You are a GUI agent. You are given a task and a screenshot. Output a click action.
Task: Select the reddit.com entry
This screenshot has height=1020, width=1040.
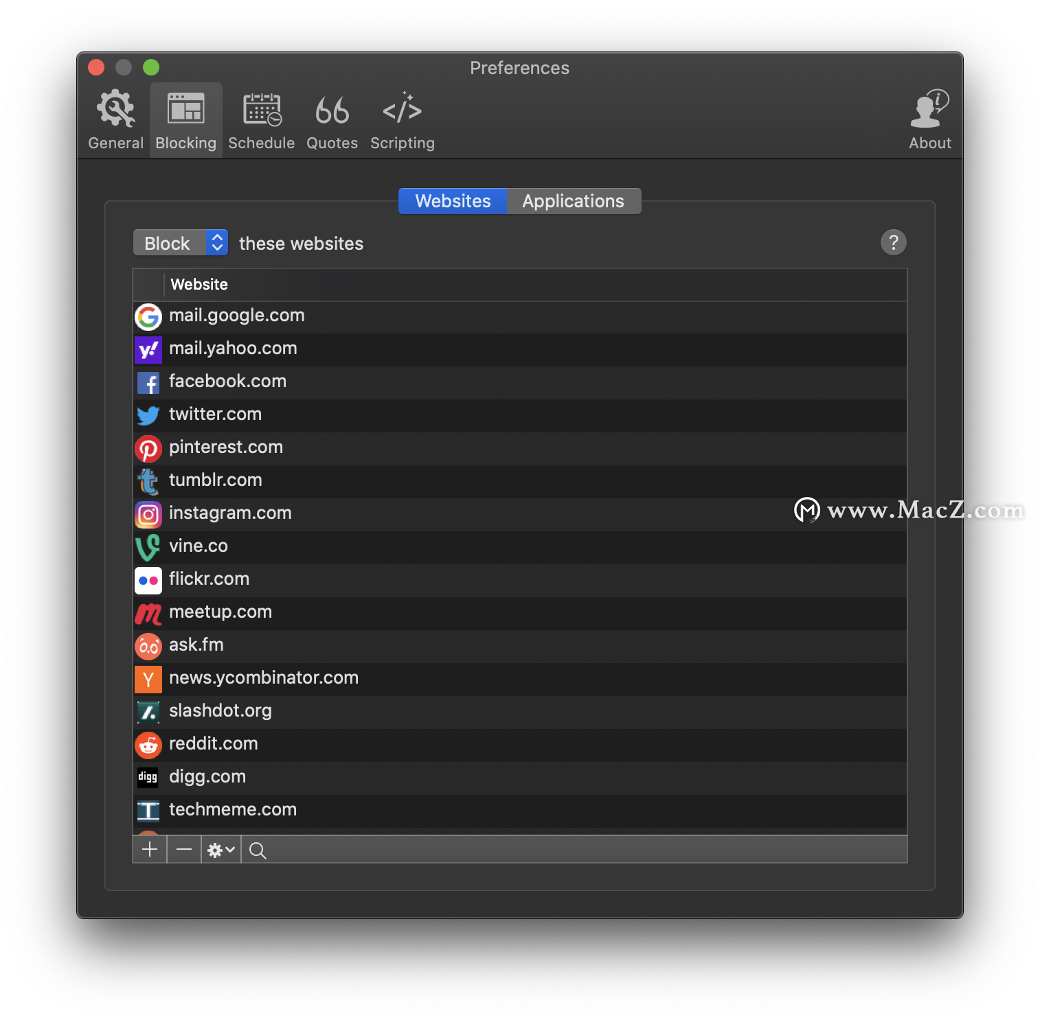coord(520,745)
